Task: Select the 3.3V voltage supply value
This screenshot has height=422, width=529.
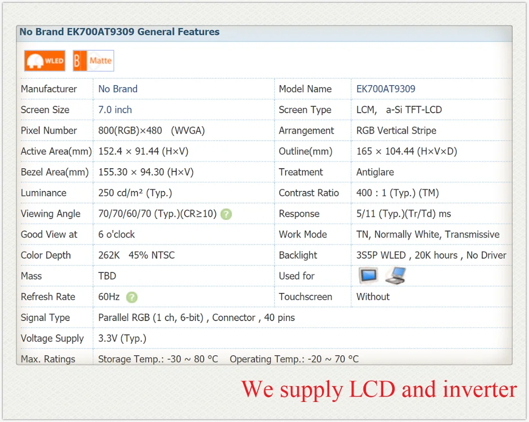Action: point(122,338)
